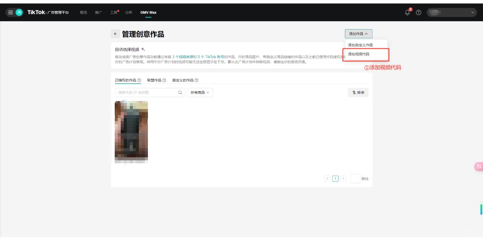Switch to the 自定义的作品 tab

(183, 80)
